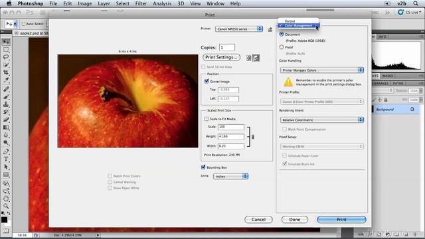Open the layer Fill dropdown arrow
Screen dimensions: 425x239
click(420, 100)
